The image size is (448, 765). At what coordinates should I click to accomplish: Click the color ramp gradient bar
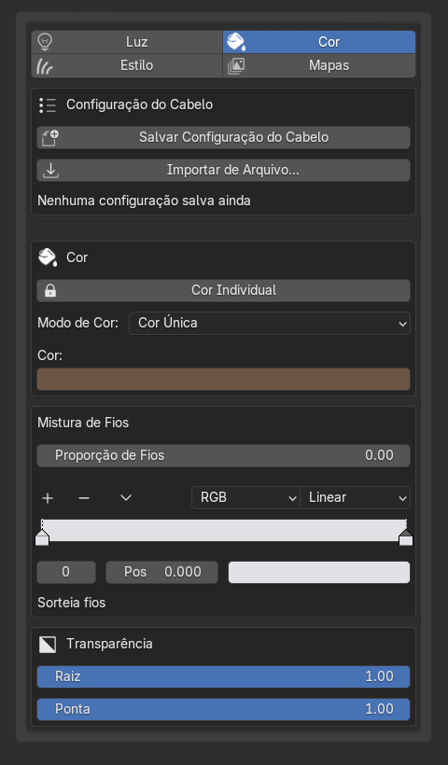point(223,530)
